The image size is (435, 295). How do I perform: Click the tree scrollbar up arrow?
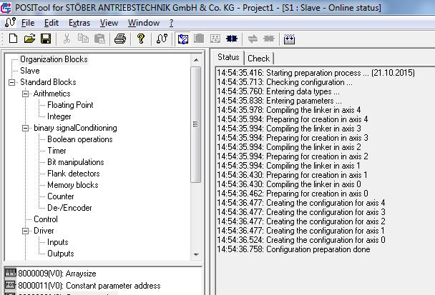coord(196,60)
